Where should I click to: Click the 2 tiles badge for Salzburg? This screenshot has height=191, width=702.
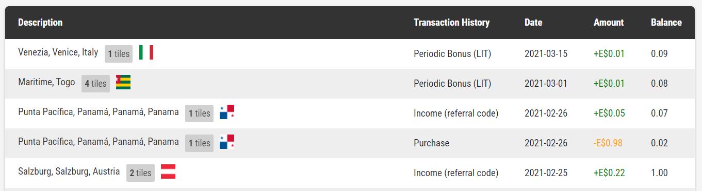pos(140,173)
